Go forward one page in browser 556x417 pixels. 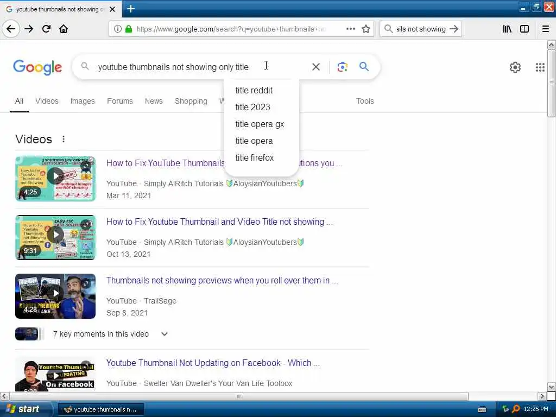(x=29, y=29)
